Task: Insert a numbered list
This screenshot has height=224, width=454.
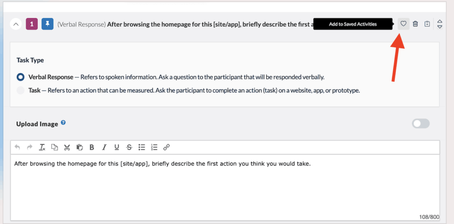Action: (154, 147)
